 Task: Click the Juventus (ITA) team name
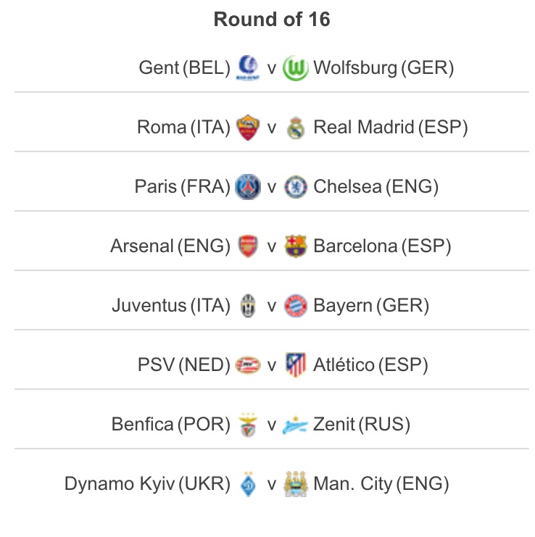171,306
